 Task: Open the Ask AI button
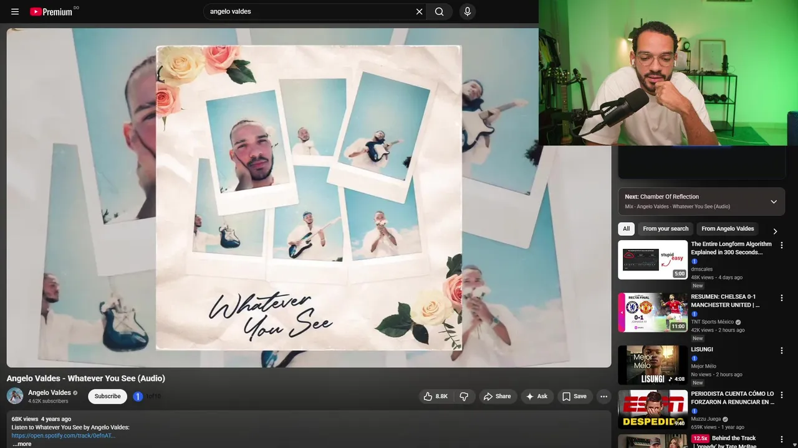[537, 396]
